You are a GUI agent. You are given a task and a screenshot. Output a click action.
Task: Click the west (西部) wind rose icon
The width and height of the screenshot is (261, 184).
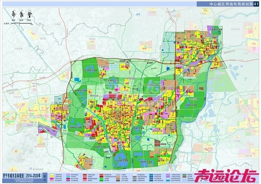(13, 14)
